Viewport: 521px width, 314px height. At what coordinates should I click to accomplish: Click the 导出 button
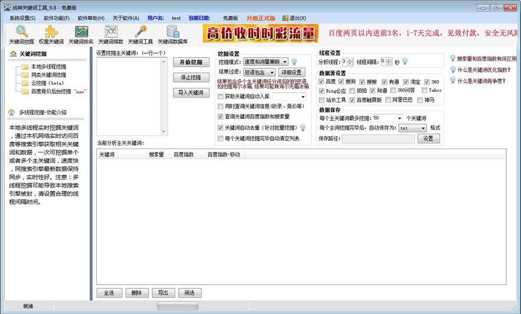163,293
